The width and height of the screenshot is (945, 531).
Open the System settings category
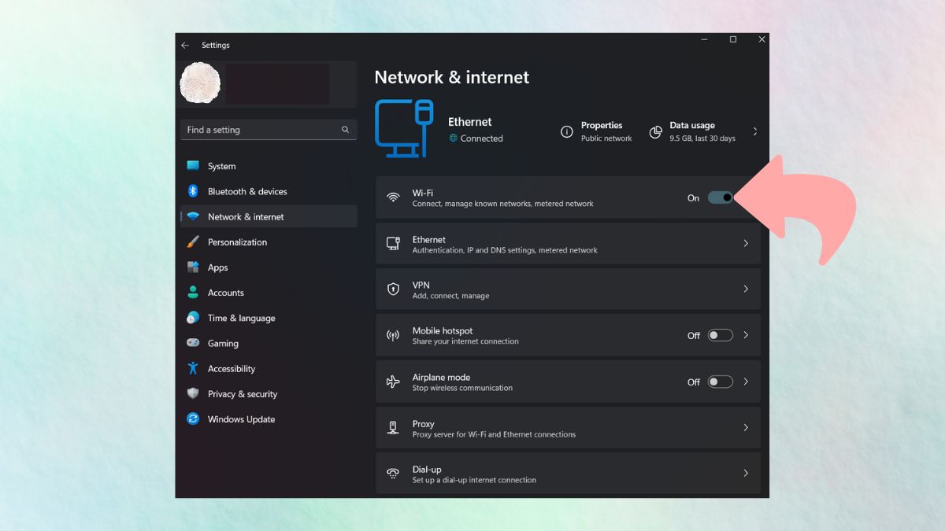point(221,166)
